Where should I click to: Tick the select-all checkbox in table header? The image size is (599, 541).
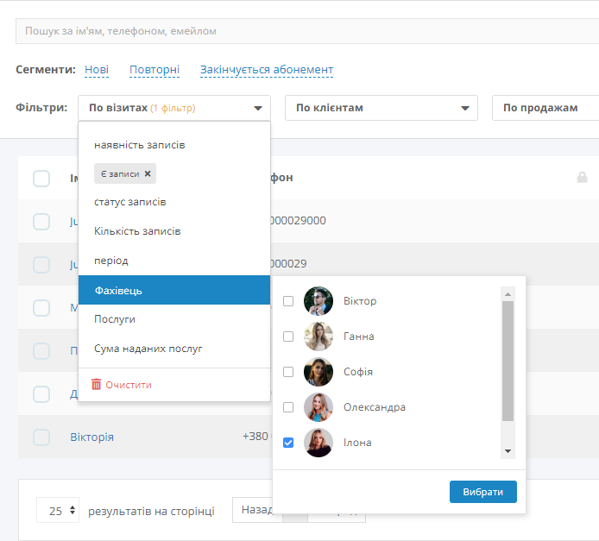(41, 179)
